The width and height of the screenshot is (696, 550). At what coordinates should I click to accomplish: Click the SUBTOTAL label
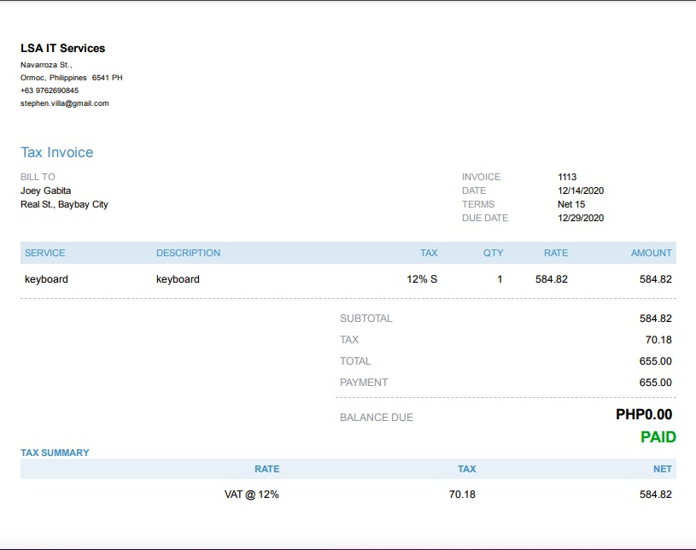366,319
